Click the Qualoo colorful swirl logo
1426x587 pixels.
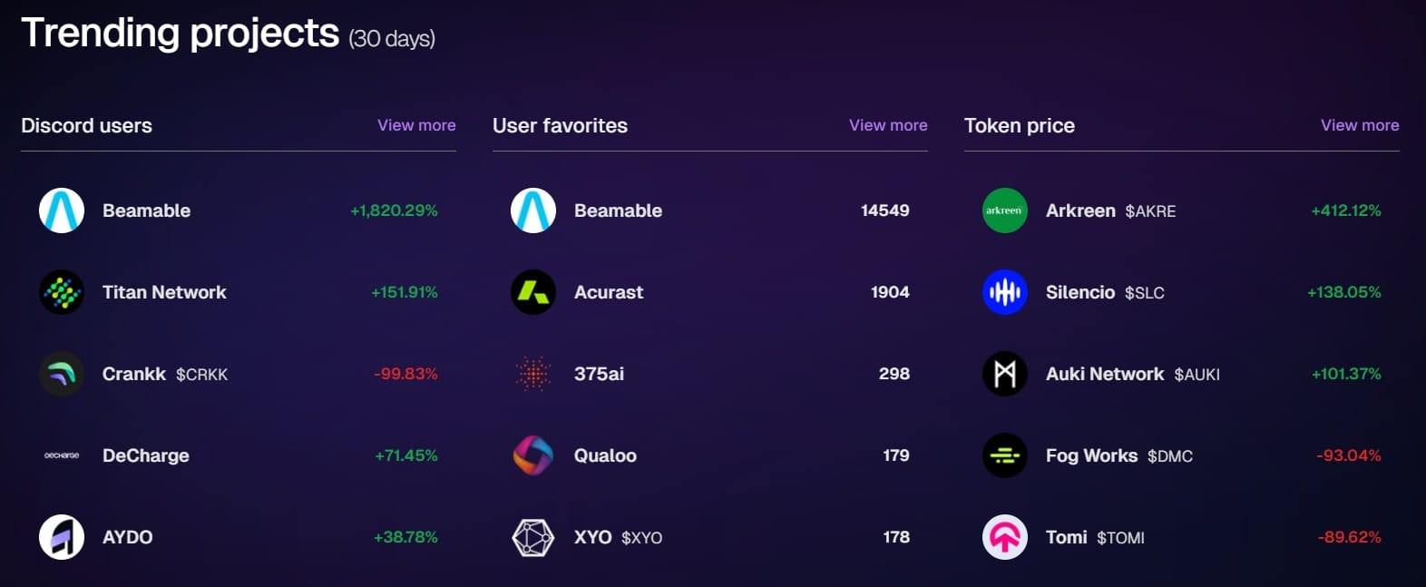(x=533, y=455)
